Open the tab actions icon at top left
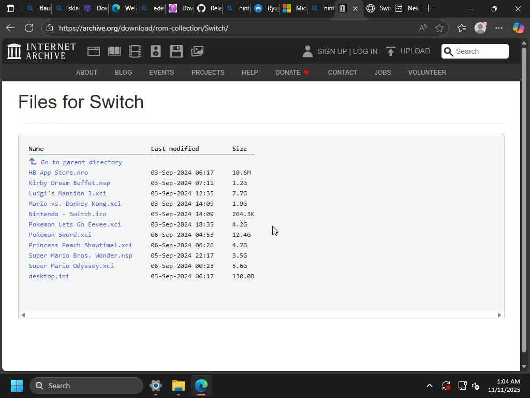Image resolution: width=530 pixels, height=398 pixels. point(10,8)
